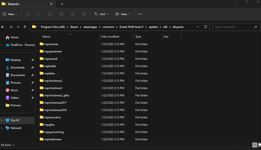This screenshot has width=261, height=150.
Task: Go back with the left arrow
Action: point(3,27)
